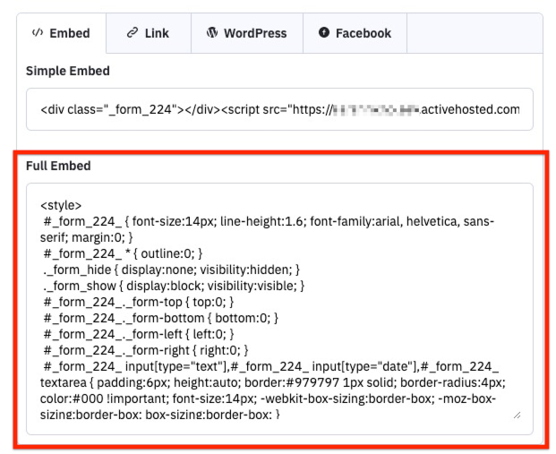The height and width of the screenshot is (454, 556).
Task: Click the chain link icon
Action: [x=133, y=33]
